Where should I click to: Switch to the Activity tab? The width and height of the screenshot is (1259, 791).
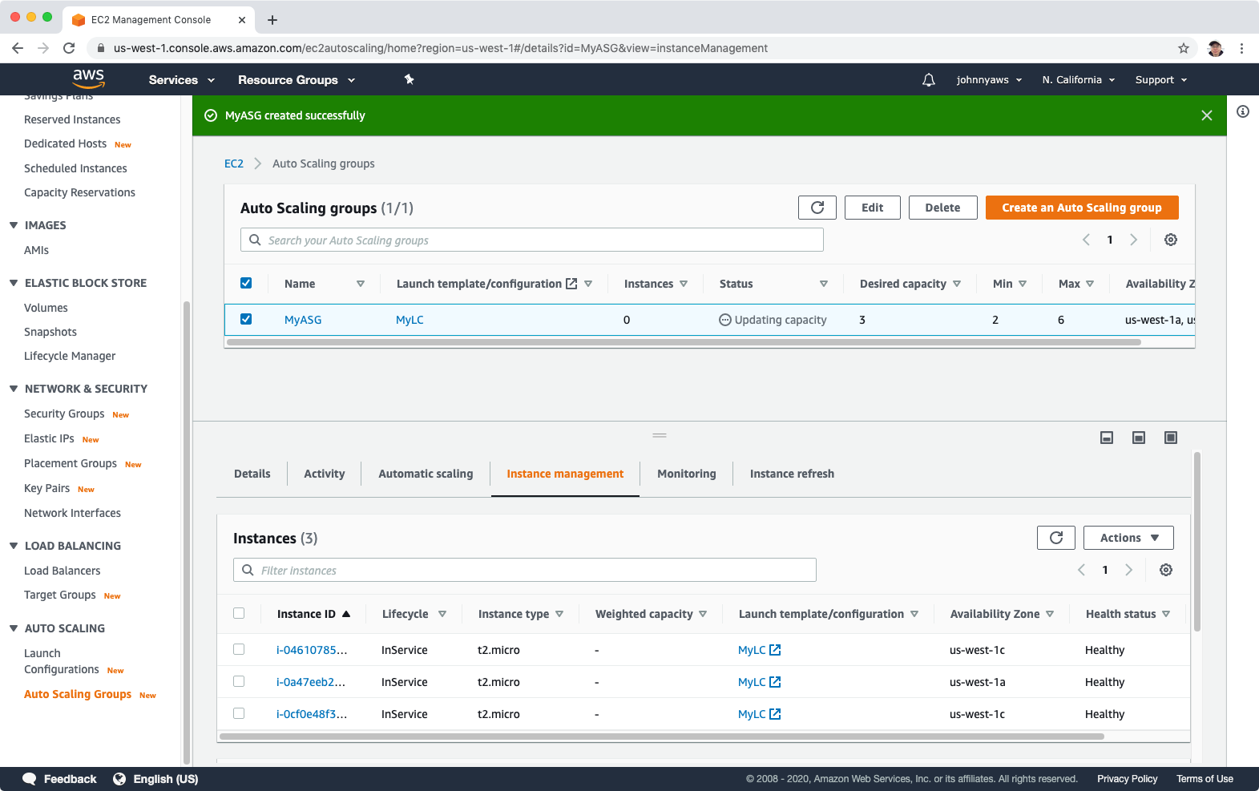pyautogui.click(x=325, y=474)
